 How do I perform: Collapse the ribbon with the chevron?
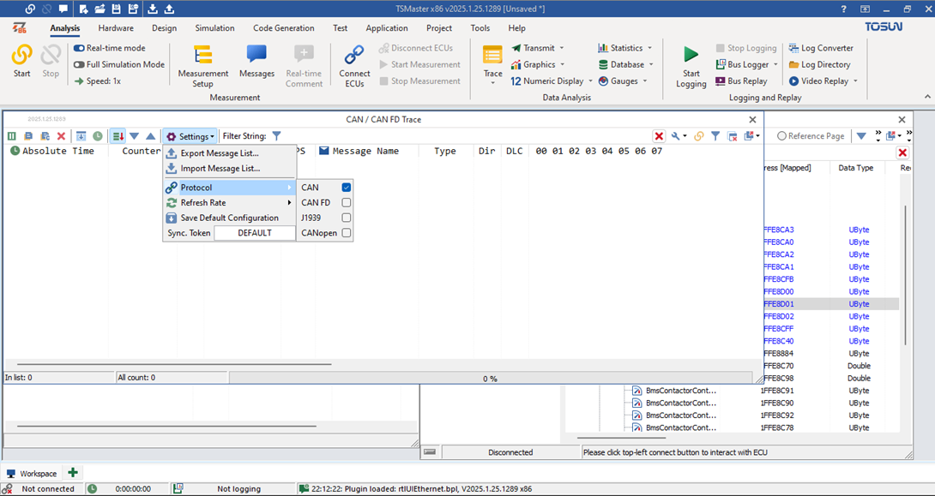point(928,97)
